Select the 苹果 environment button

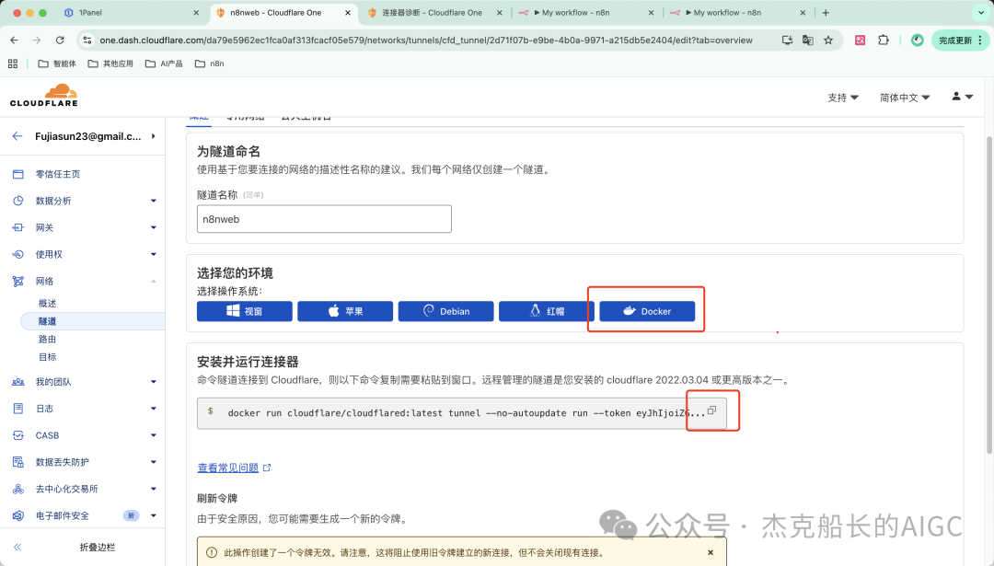(345, 311)
